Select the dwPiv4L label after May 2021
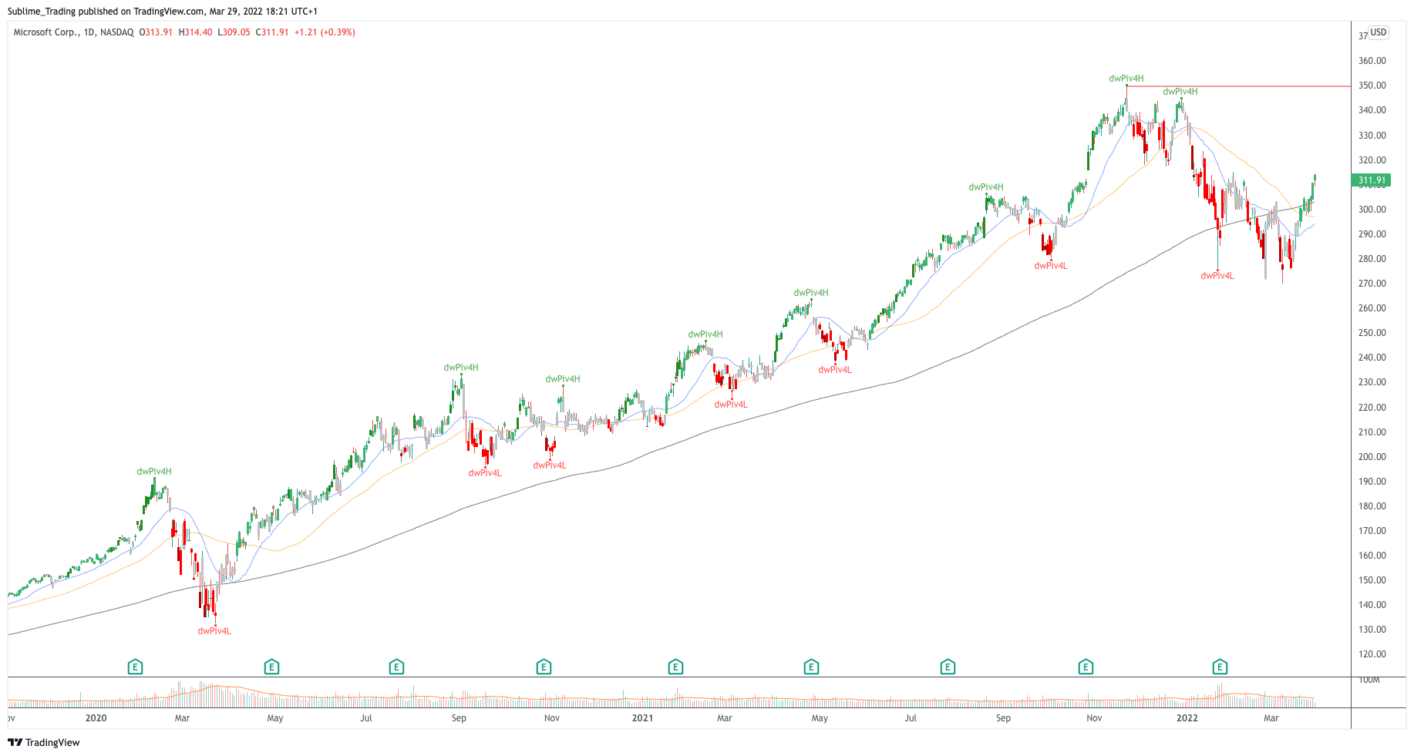 click(x=835, y=370)
